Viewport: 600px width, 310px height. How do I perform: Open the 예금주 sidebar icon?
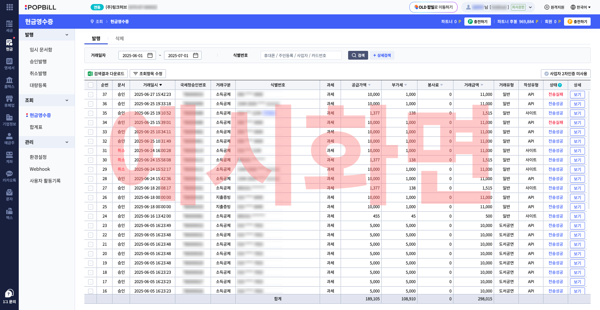9,139
